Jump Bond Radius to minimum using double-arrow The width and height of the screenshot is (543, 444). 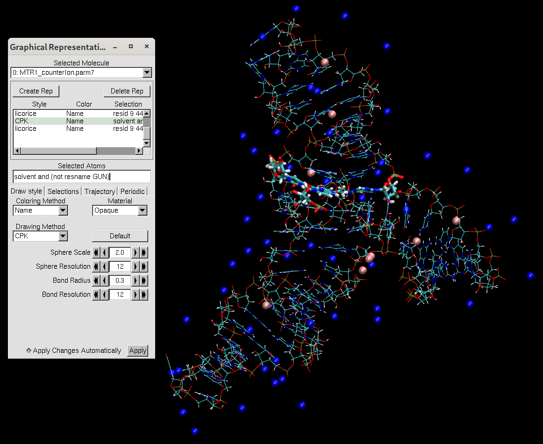96,280
